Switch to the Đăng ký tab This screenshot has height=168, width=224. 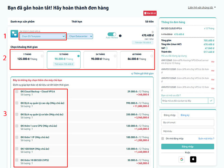click(185, 115)
